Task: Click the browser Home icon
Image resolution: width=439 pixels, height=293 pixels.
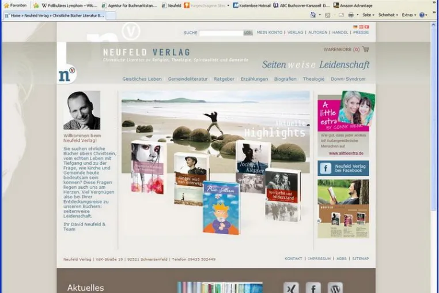Action: point(313,15)
